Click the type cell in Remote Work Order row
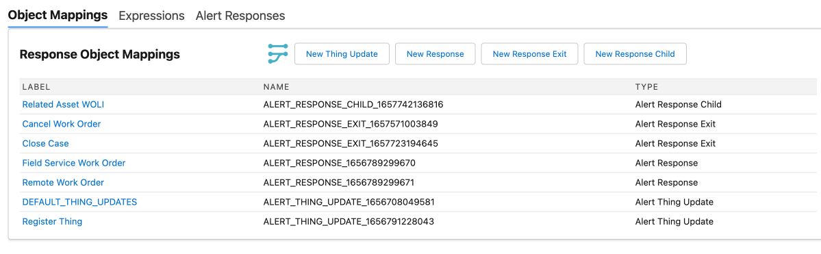The height and width of the screenshot is (254, 821). point(666,183)
